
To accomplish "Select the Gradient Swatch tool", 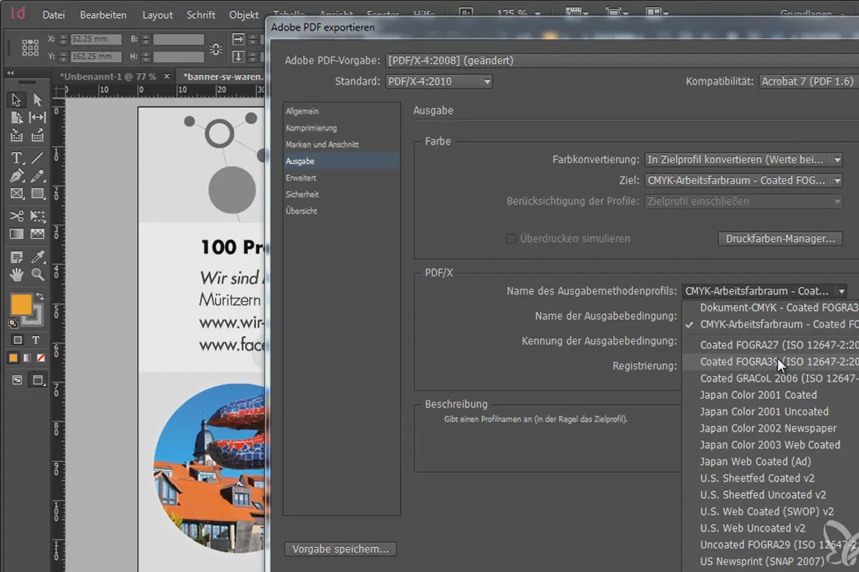I will point(17,233).
